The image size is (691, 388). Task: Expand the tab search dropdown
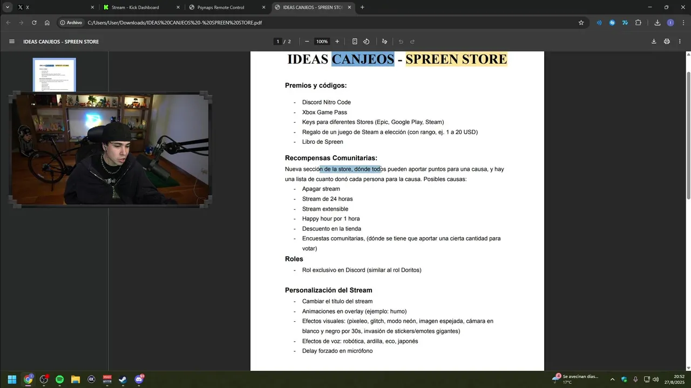tap(8, 7)
